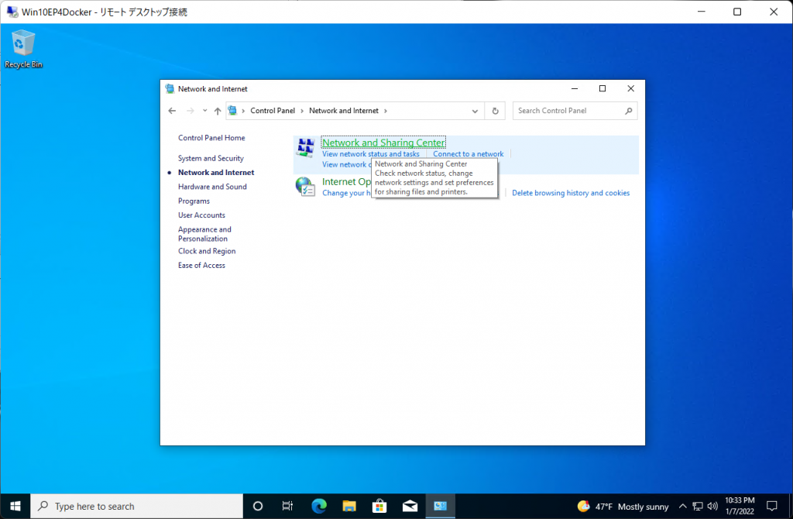Viewport: 793px width, 519px height.
Task: Open User Accounts category
Action: click(x=201, y=215)
